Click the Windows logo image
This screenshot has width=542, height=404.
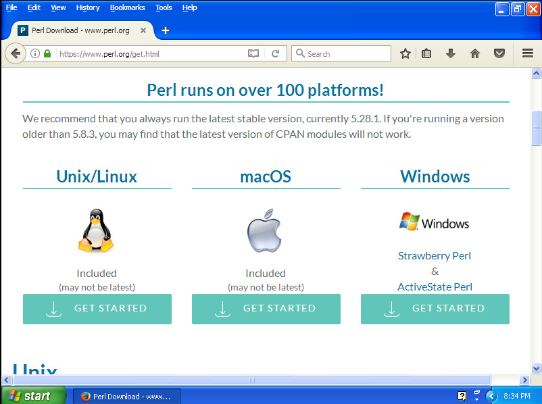click(435, 222)
